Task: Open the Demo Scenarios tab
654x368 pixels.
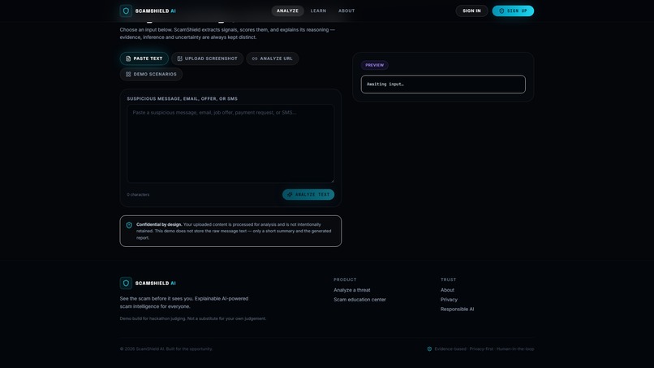Action: pos(151,74)
